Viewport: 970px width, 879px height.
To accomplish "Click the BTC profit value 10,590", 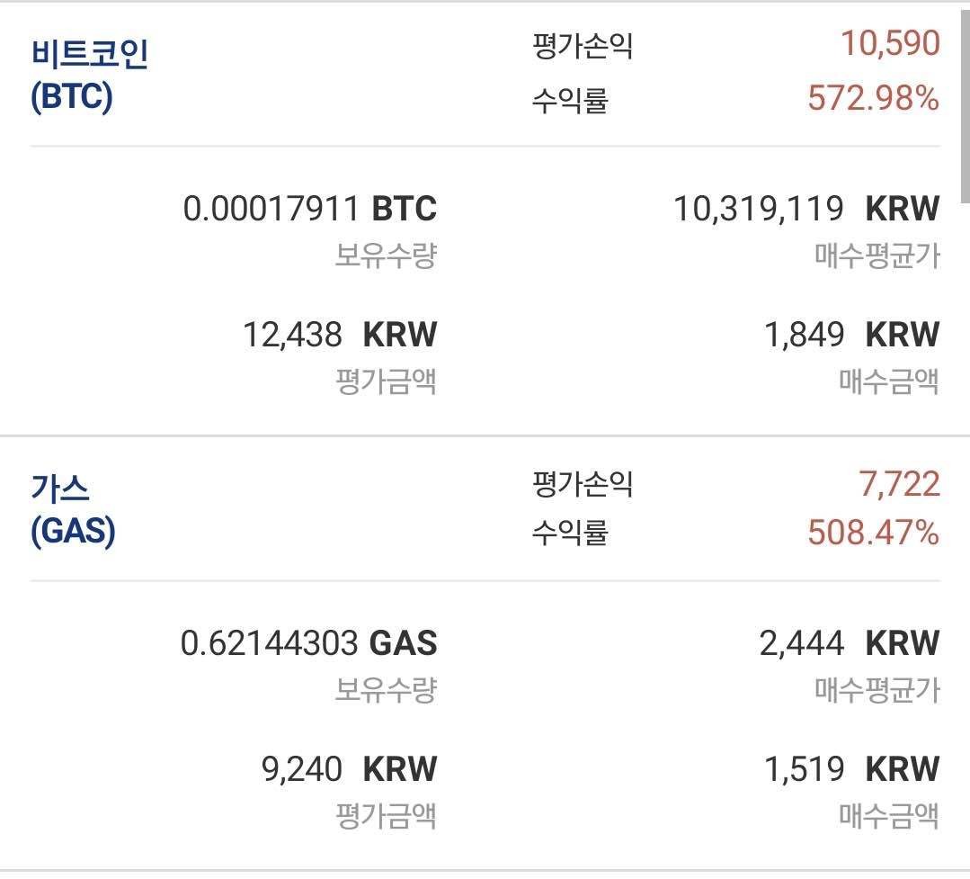I will tap(889, 43).
